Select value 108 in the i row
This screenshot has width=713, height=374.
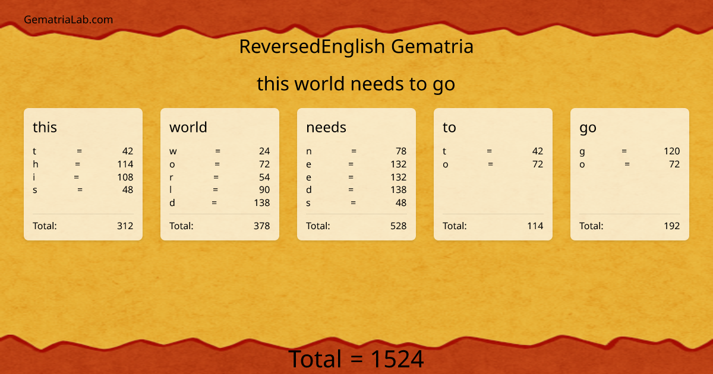(125, 177)
